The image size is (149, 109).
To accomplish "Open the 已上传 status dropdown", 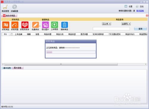I will [106, 24].
